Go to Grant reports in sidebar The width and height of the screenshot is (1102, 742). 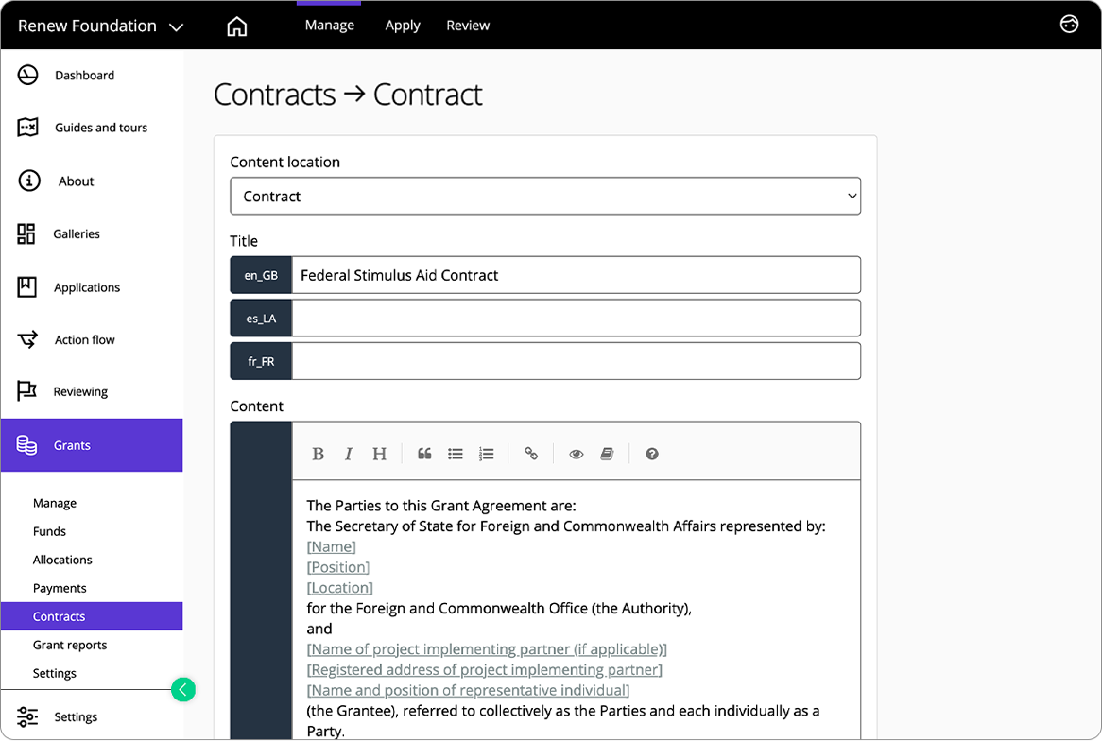point(70,645)
